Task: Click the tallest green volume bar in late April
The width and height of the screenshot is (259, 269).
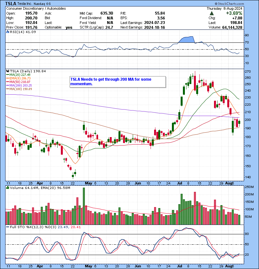Action: pyautogui.click(x=84, y=206)
